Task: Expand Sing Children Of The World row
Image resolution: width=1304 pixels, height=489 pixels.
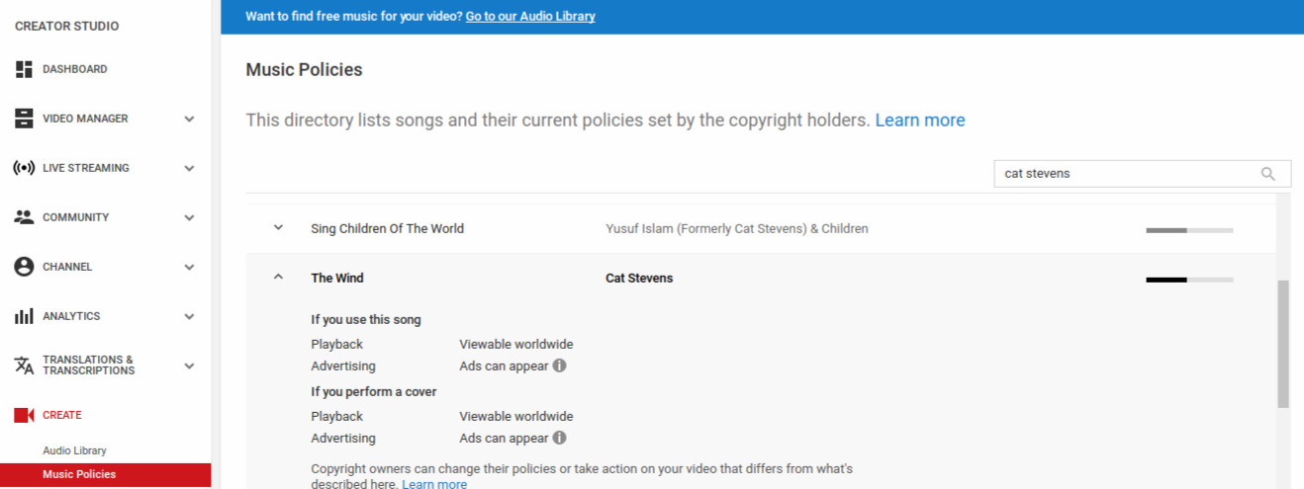Action: click(278, 228)
